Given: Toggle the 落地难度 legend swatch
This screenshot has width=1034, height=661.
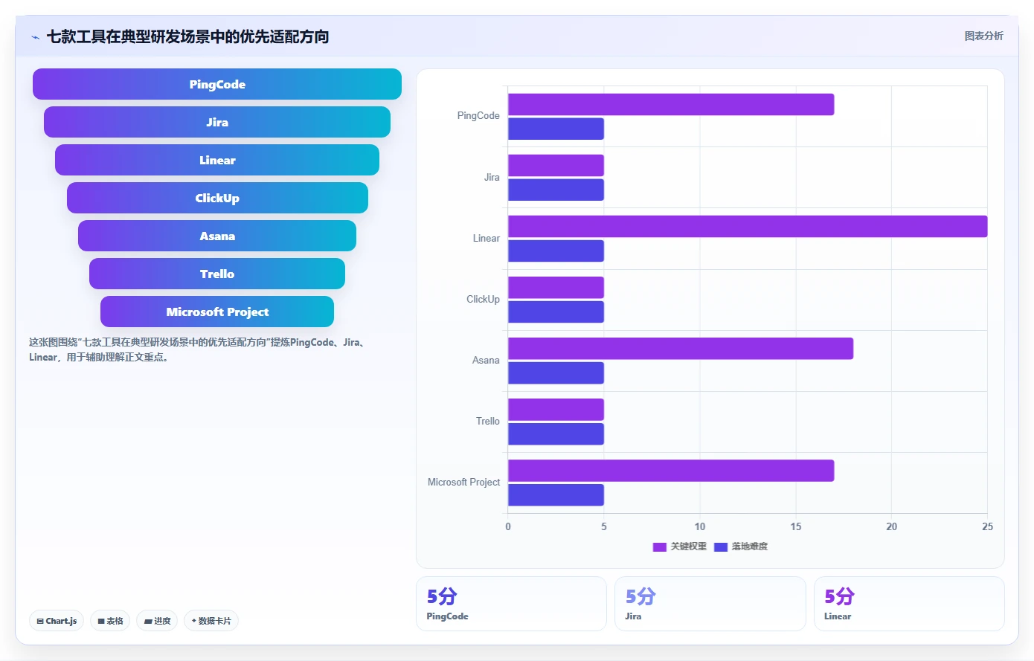Looking at the screenshot, I should click(x=720, y=547).
